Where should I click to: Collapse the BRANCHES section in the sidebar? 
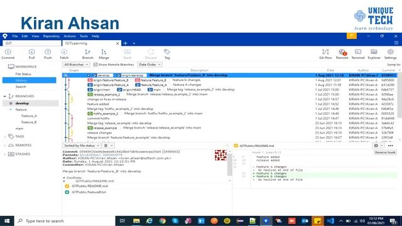coord(4,96)
